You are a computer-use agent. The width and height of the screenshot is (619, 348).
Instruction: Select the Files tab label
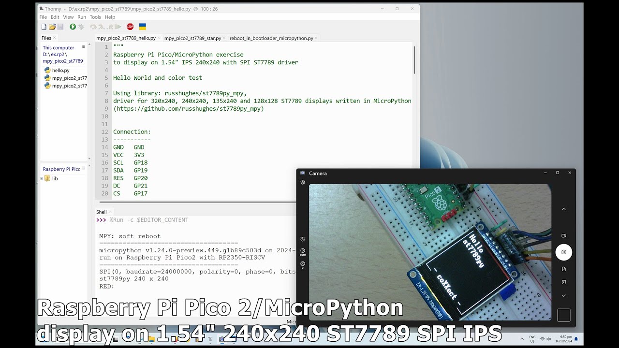46,38
